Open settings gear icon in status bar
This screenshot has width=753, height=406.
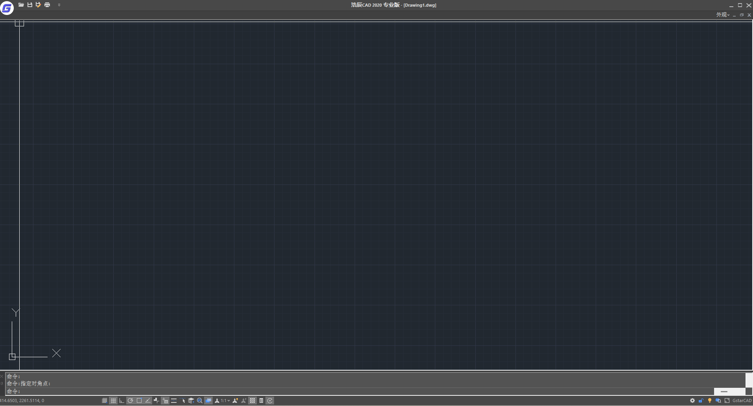point(692,400)
